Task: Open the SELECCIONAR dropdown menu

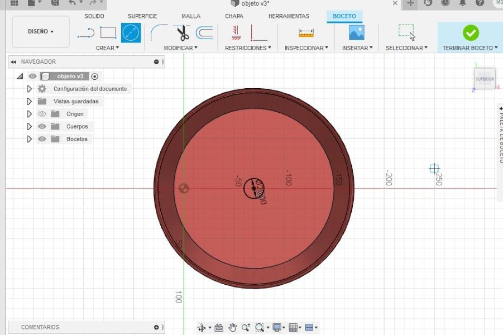Action: pos(406,48)
